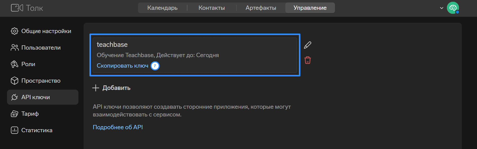The height and width of the screenshot is (149, 477).
Task: Click the pencil edit icon for teachbase key
Action: point(308,45)
